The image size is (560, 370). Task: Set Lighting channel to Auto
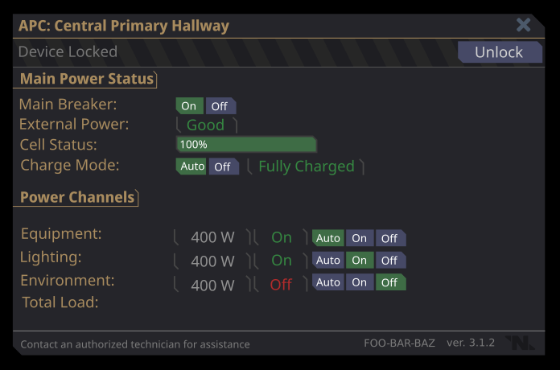tap(328, 261)
